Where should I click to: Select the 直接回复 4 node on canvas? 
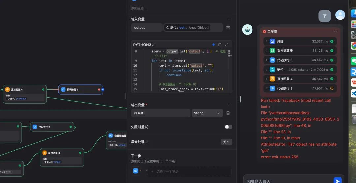[25, 94]
